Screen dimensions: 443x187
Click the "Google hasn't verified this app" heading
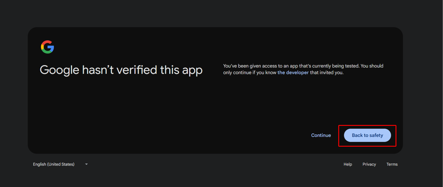[x=121, y=70]
